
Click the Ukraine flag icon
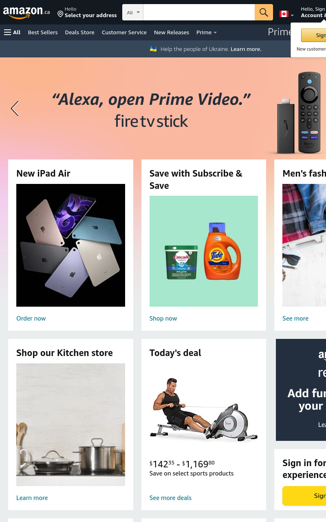(x=153, y=49)
